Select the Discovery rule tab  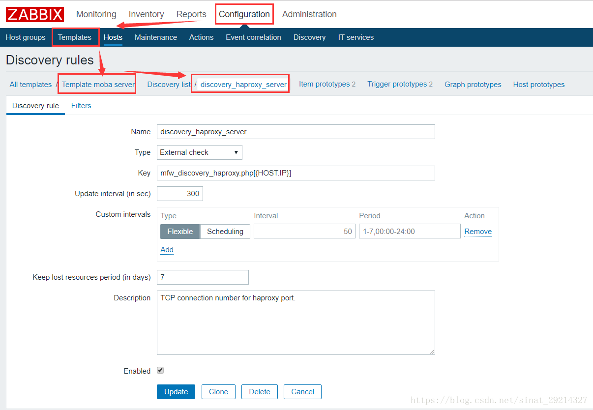click(35, 106)
